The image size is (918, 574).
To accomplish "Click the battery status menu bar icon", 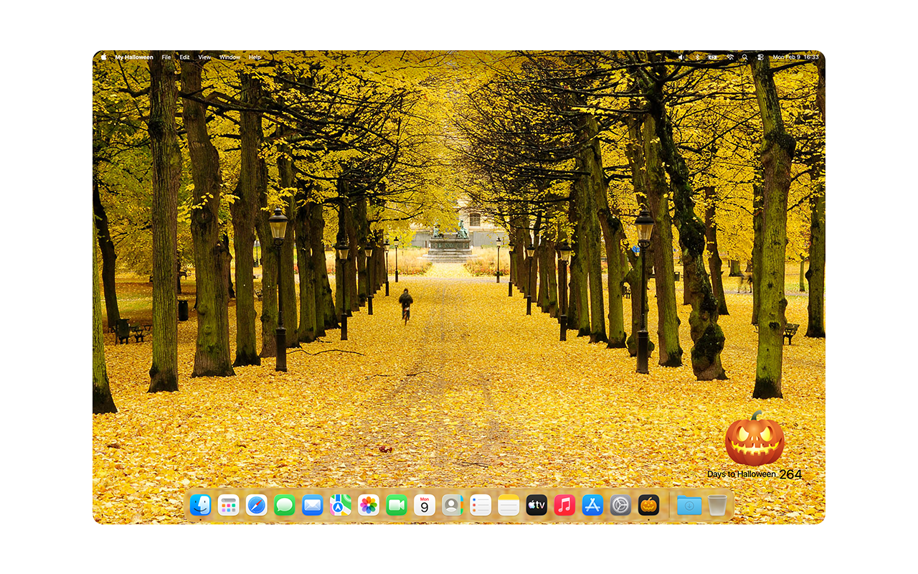I will coord(712,57).
